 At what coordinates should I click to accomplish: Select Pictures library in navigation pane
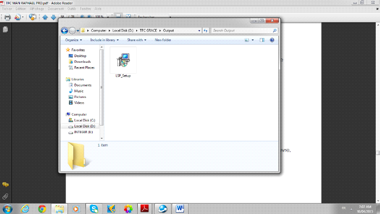[80, 97]
